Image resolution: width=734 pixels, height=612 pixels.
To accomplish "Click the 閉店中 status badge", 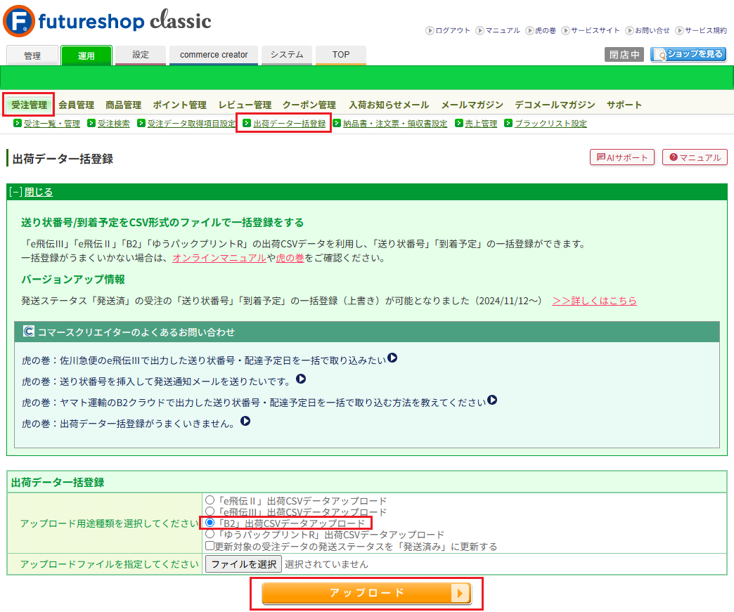I will [624, 55].
